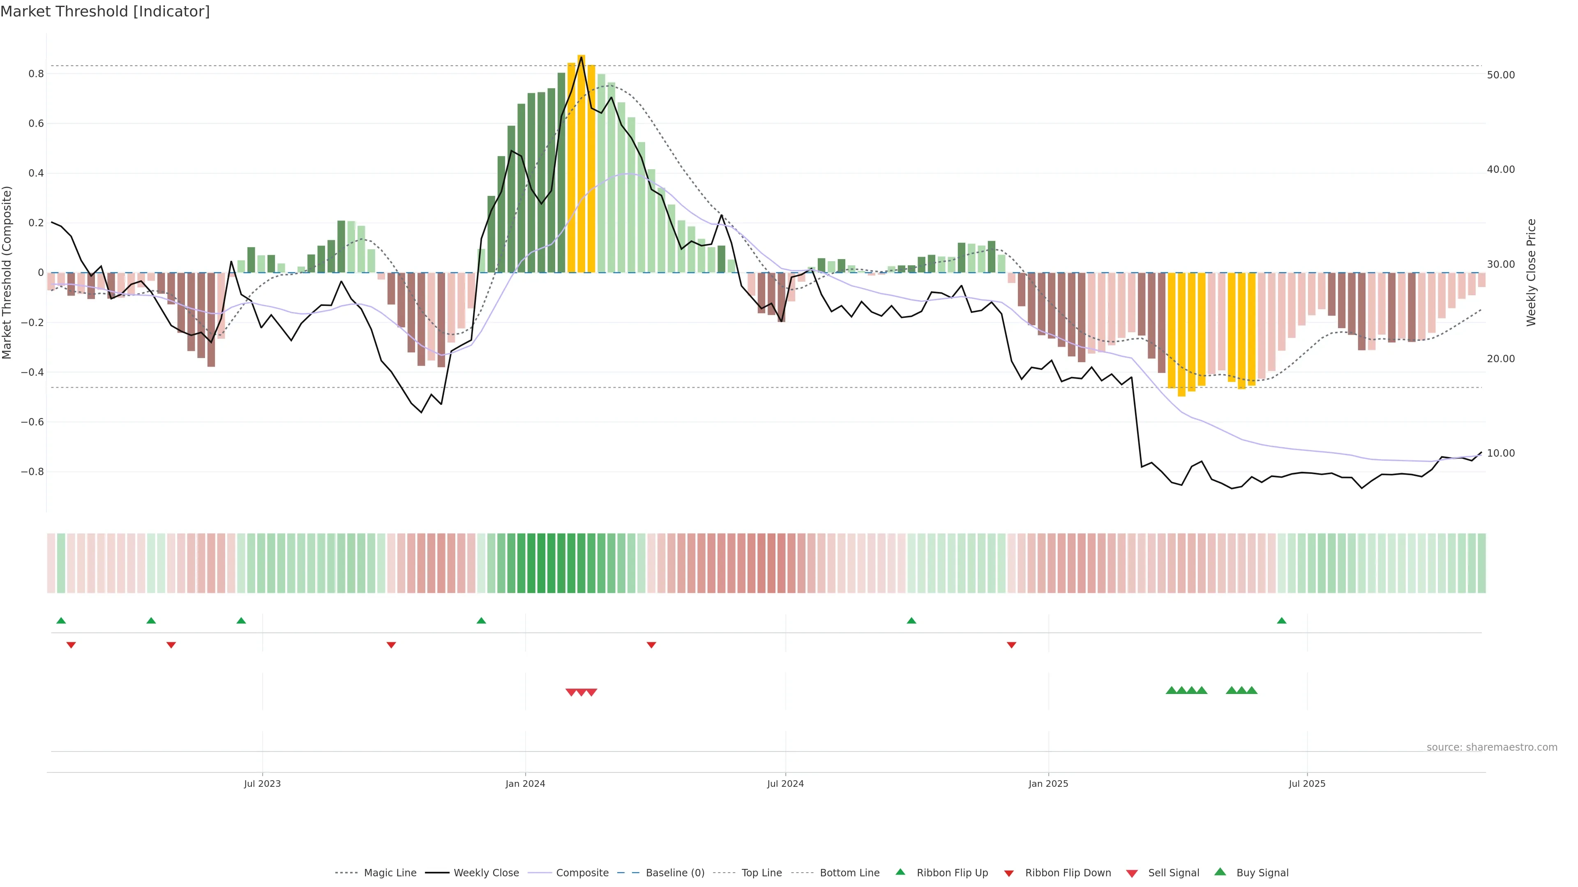Click the last green ribbon flip-up marker
The height and width of the screenshot is (887, 1578).
[1282, 621]
